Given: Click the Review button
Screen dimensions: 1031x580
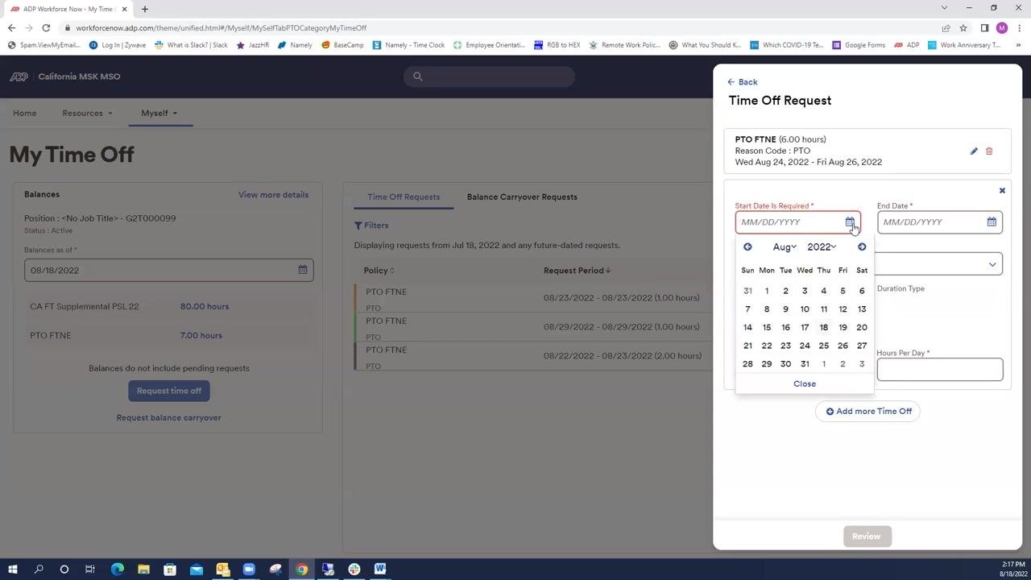Looking at the screenshot, I should tap(867, 536).
